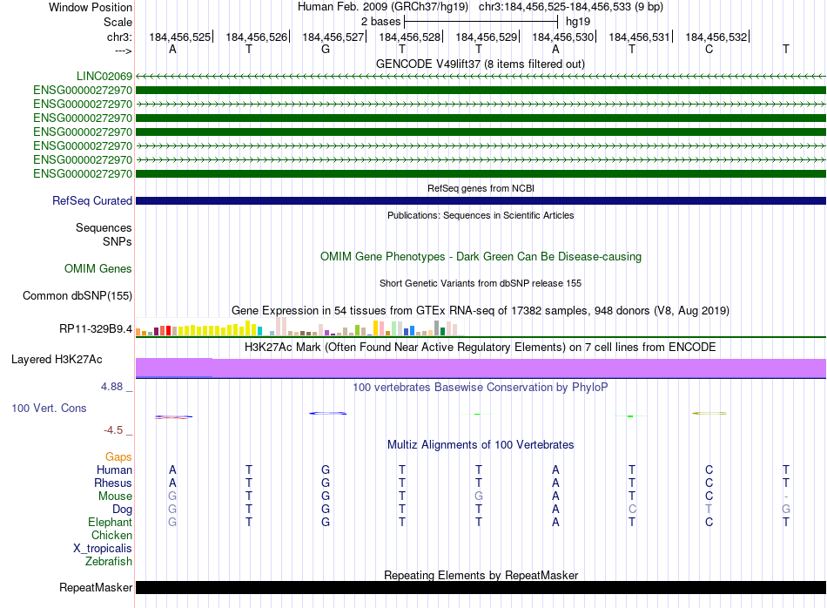Click the Mouse row gap dash
Viewport: 827px width, 608px height.
tap(786, 497)
